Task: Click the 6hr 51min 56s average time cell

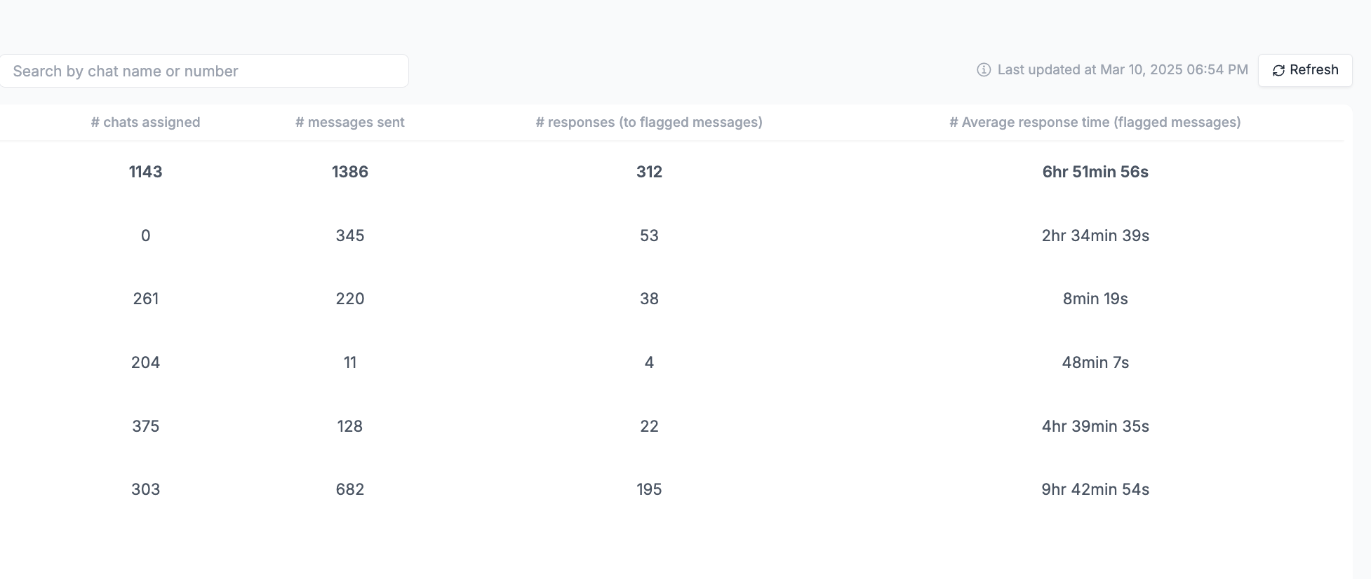Action: click(1095, 172)
